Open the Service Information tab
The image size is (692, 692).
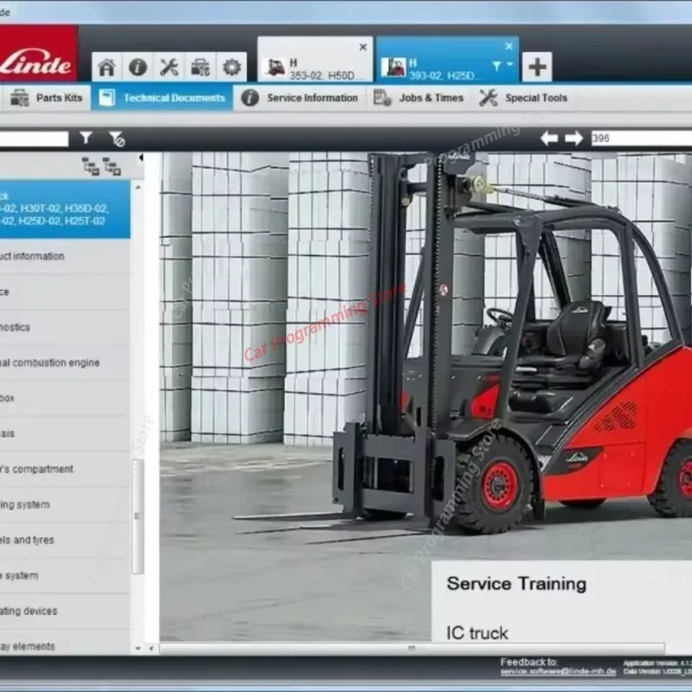(300, 98)
